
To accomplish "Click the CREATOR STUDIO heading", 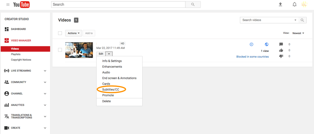I will 17,19.
